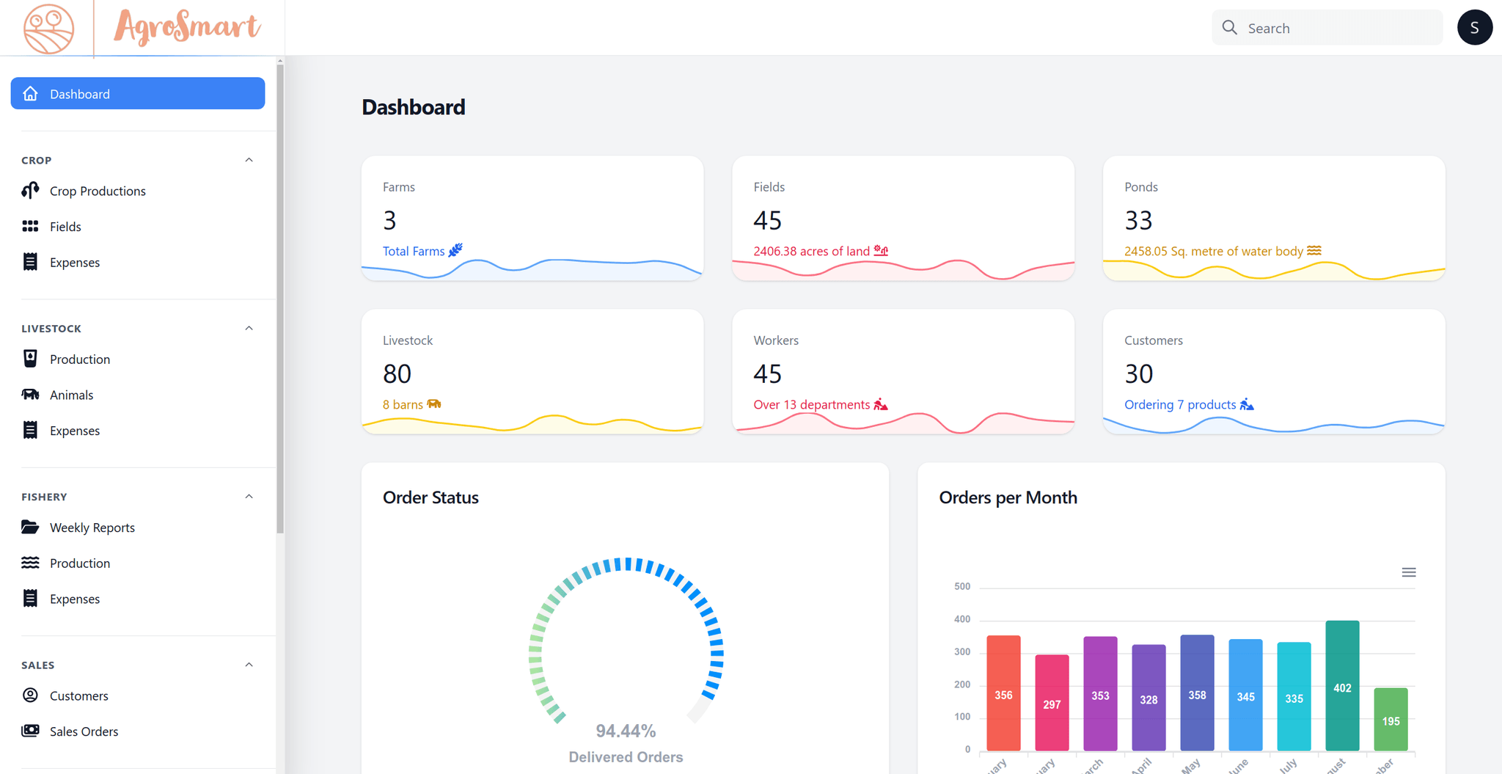Open Expenses under the Livestock section
Screen dimensions: 1502x774
pyautogui.click(x=74, y=431)
